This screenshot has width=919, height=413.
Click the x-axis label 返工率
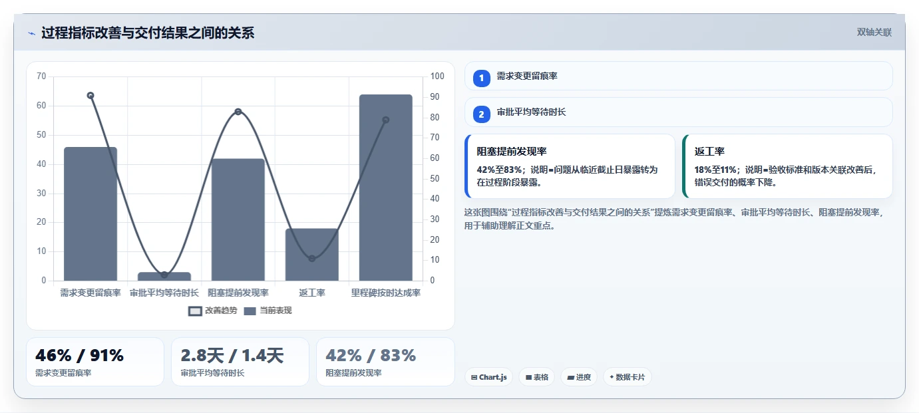312,293
